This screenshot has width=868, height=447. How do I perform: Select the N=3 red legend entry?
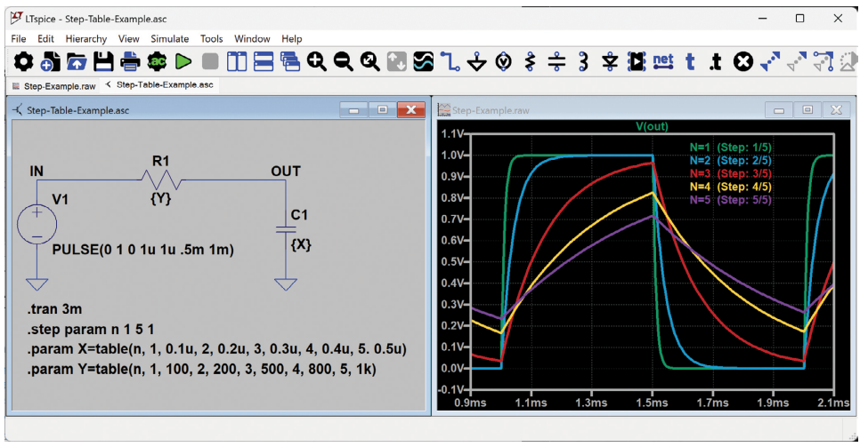pos(730,174)
